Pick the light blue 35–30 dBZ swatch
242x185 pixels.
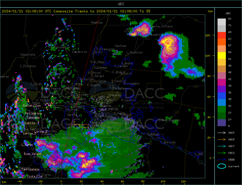[x=222, y=103]
